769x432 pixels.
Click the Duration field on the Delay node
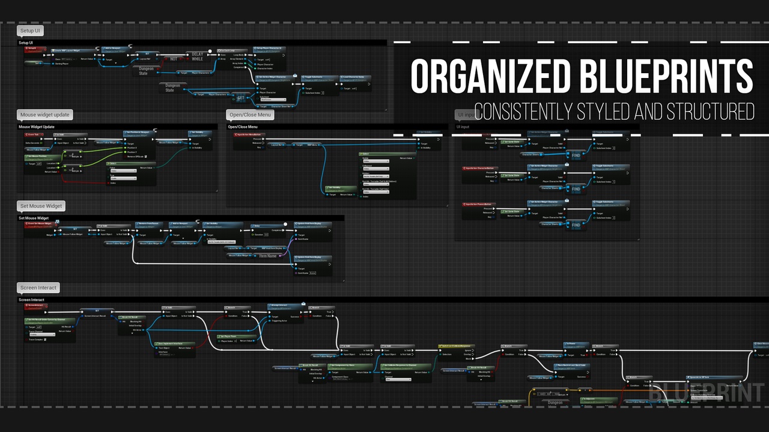pos(266,235)
